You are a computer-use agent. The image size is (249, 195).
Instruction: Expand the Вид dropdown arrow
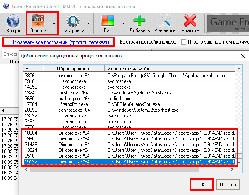coord(123,23)
